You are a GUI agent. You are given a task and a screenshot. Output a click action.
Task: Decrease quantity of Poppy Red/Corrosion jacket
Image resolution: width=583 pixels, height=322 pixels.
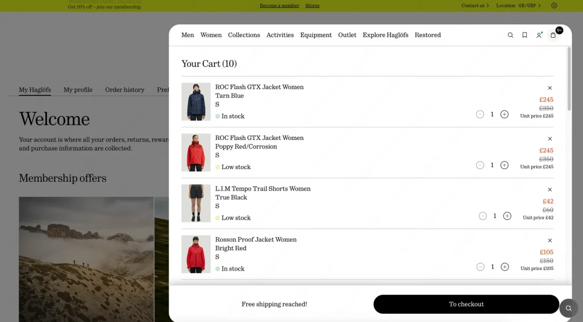click(x=480, y=165)
